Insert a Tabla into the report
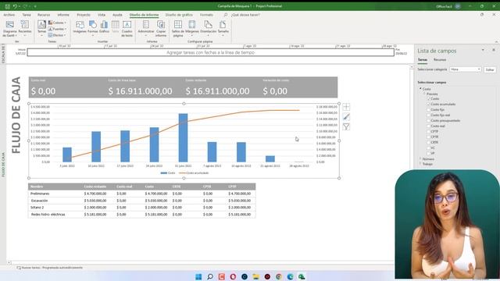This screenshot has width=500, height=281. pyautogui.click(x=116, y=27)
